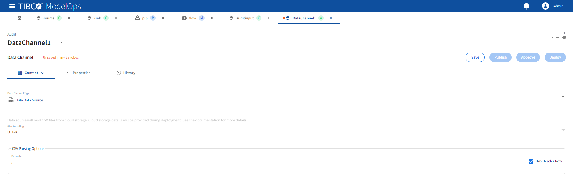Close the DataChannel1 tab

(331, 18)
